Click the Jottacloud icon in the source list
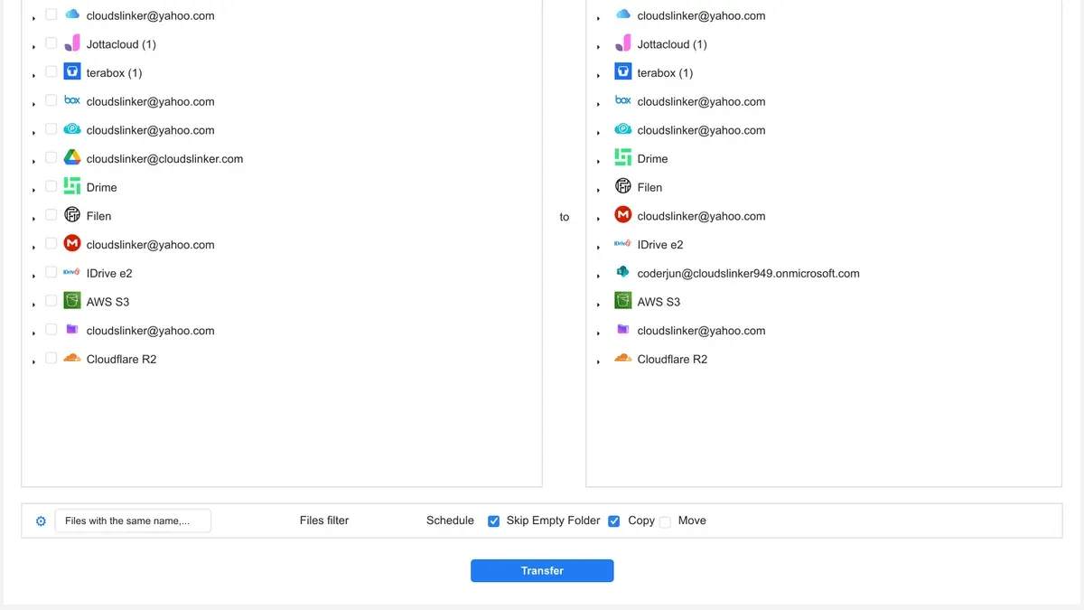This screenshot has width=1084, height=610. (x=72, y=43)
